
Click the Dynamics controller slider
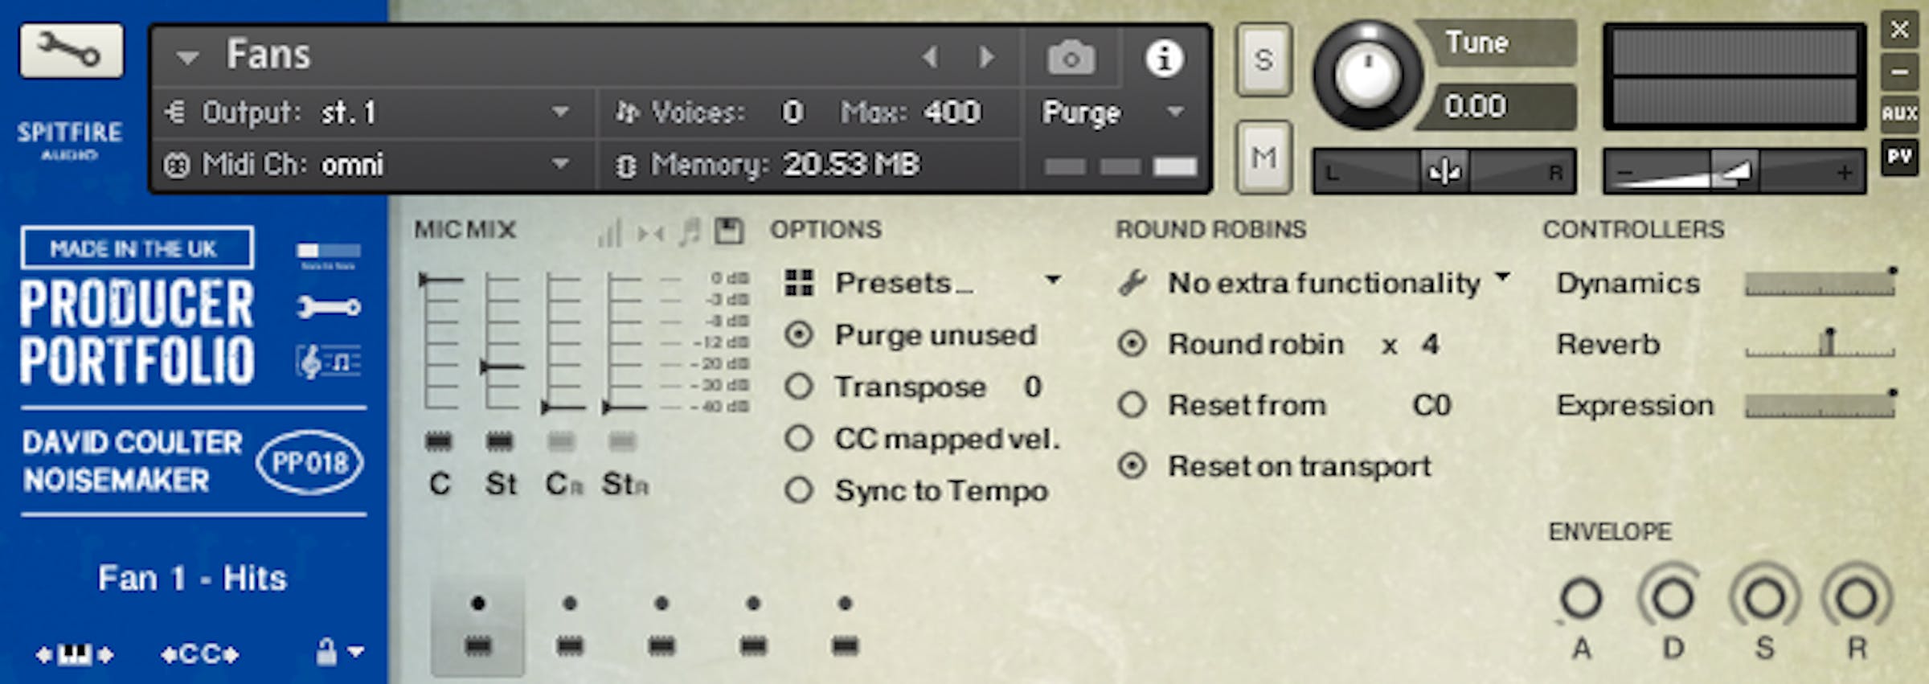coord(1821,283)
